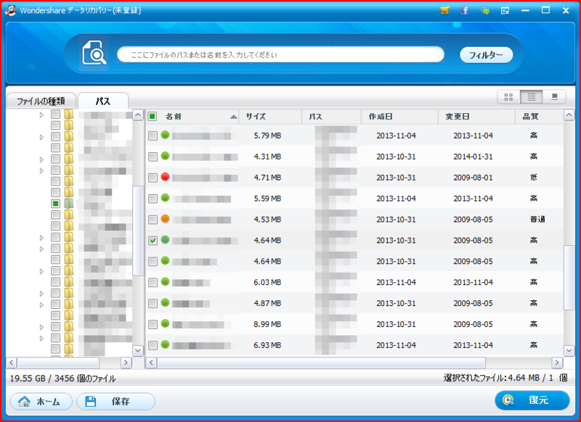The image size is (581, 422).
Task: Click the folder tree scroll-right arrow
Action: [126, 363]
